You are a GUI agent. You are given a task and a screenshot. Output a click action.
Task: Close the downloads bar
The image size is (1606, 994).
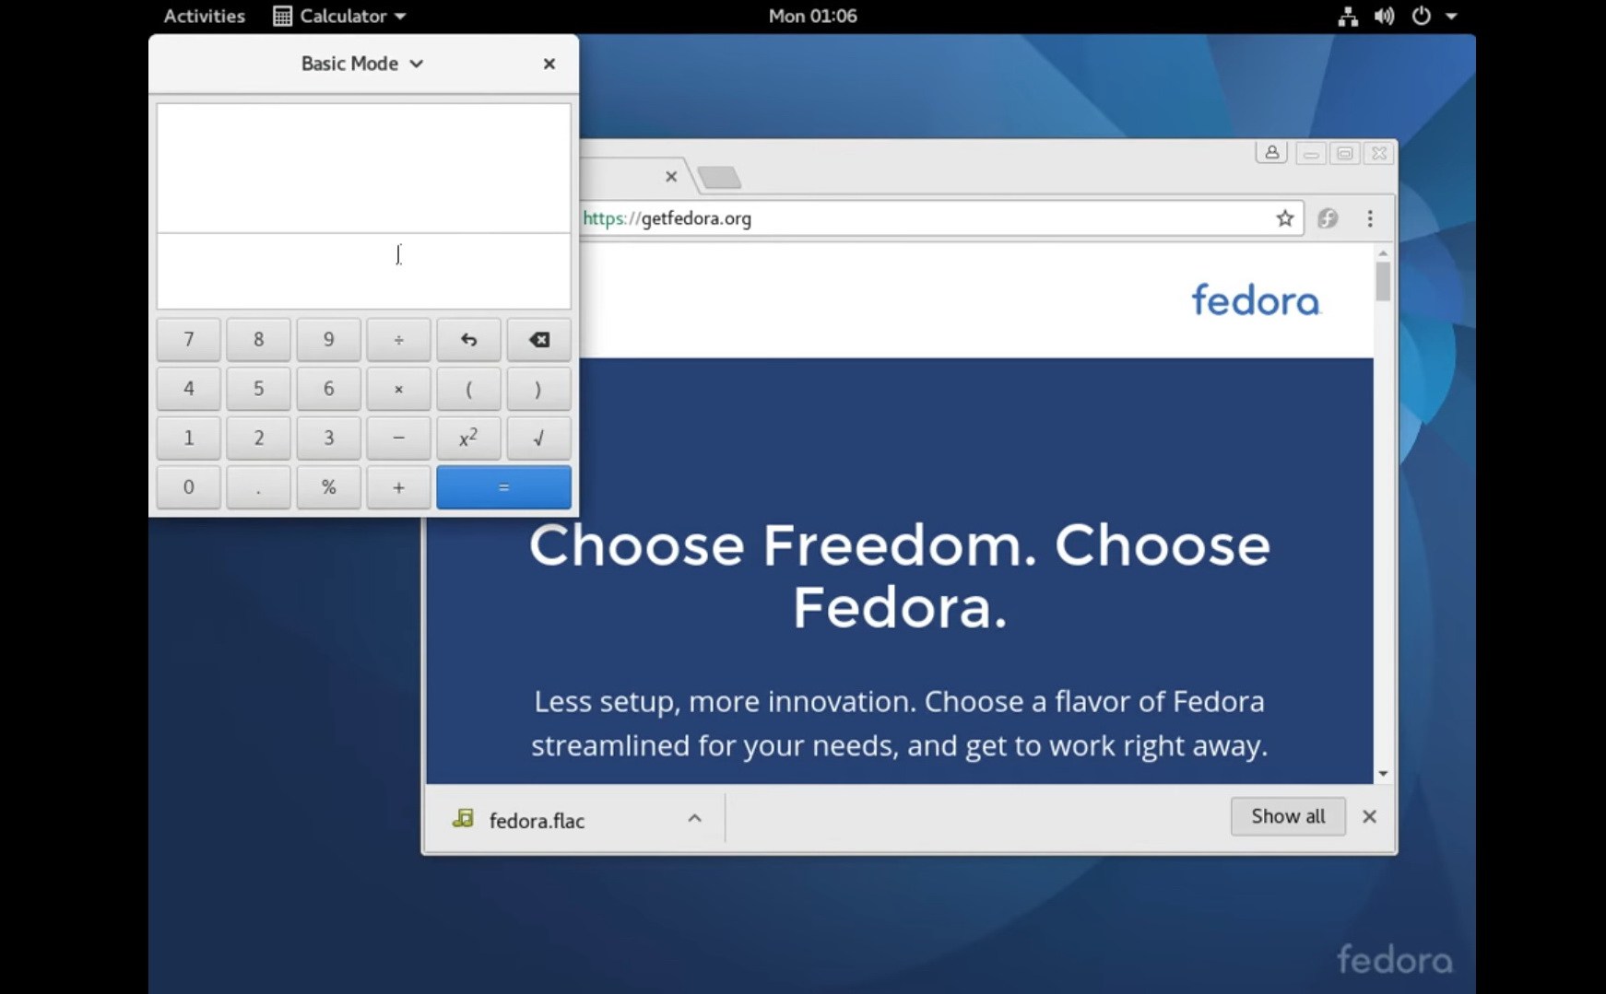pos(1369,816)
